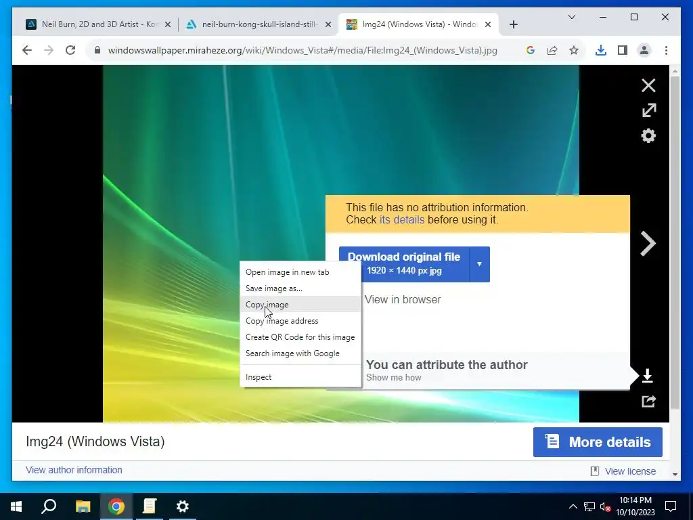Image resolution: width=693 pixels, height=520 pixels.
Task: Open View author information link
Action: tap(74, 470)
